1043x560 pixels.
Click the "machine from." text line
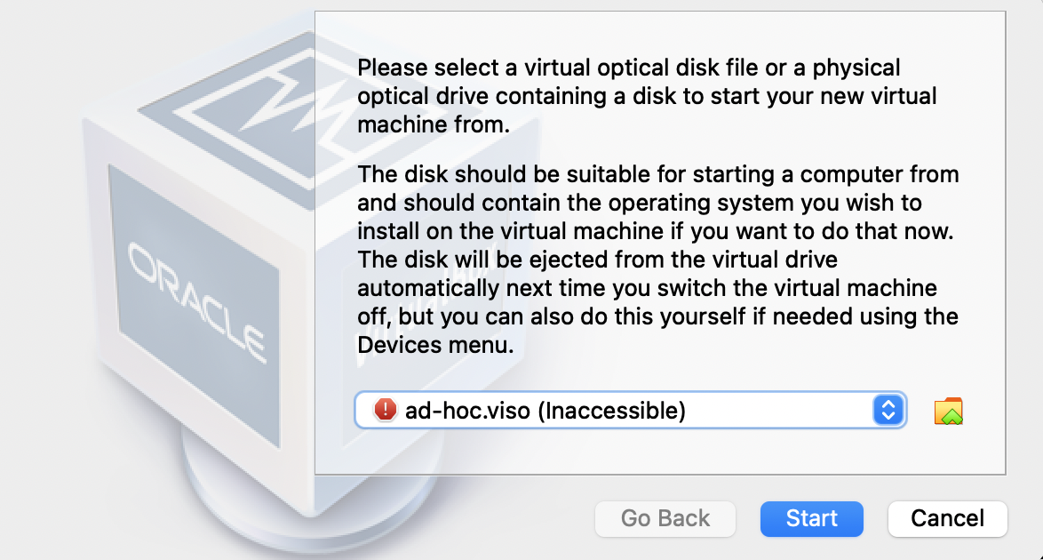(433, 125)
